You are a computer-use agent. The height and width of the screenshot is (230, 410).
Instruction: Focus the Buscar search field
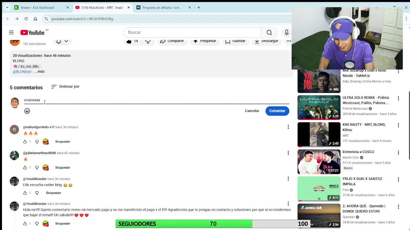pos(193,32)
